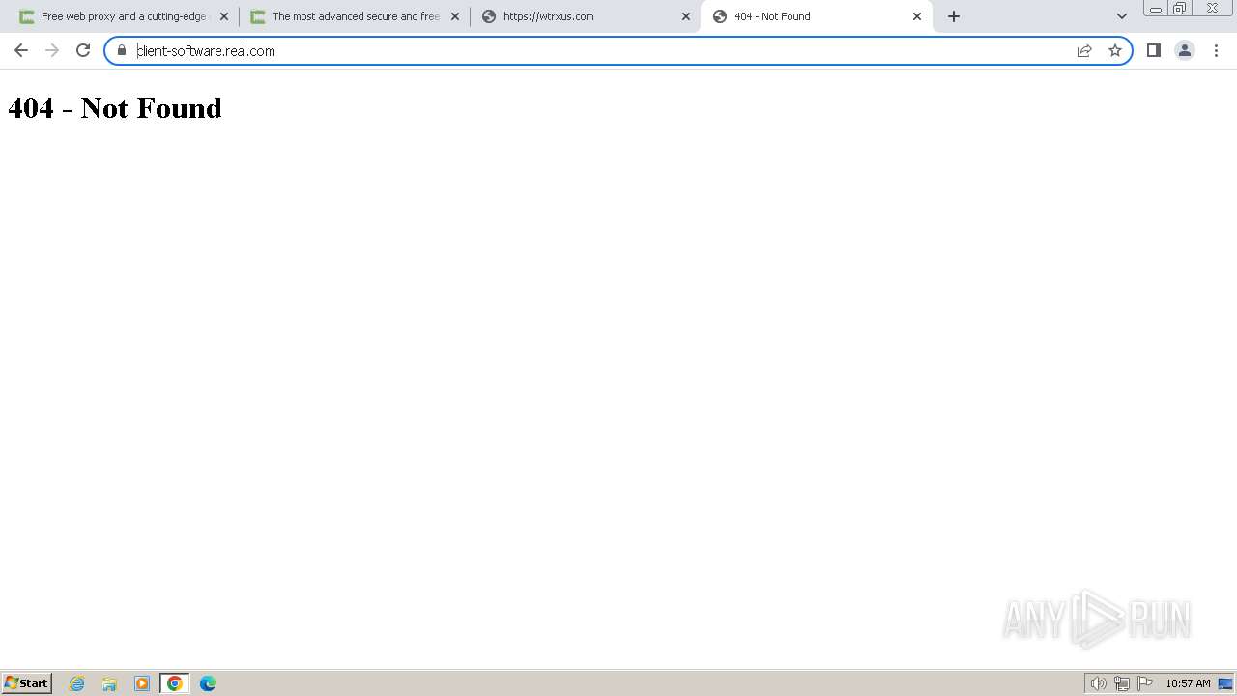Open the Windows Start menu
This screenshot has width=1237, height=696.
(26, 682)
